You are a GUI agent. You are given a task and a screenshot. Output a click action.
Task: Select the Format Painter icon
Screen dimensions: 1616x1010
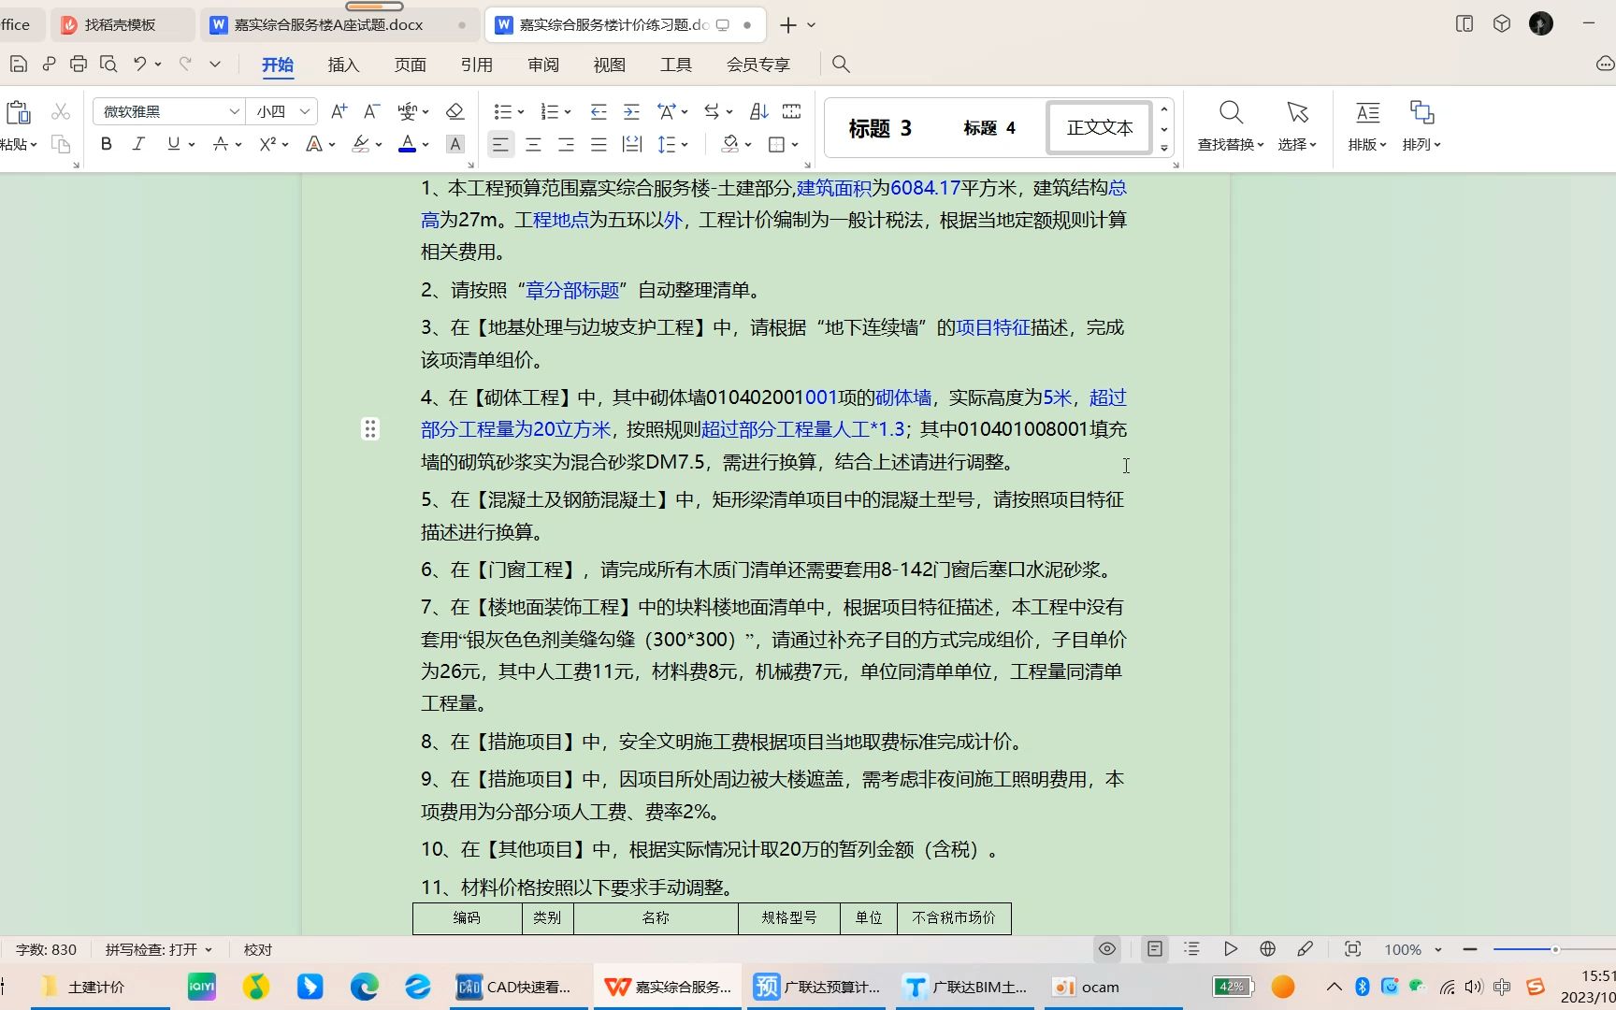point(60,145)
